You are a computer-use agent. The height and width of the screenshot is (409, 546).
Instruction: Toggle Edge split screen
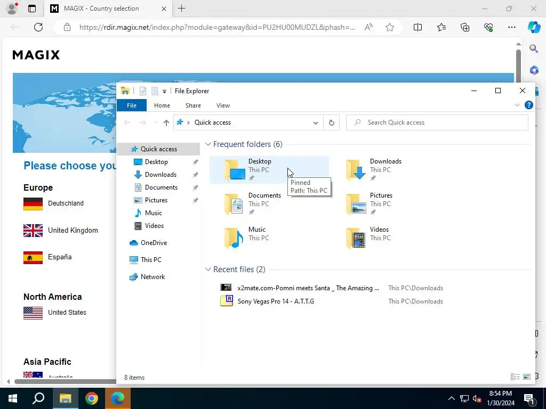coord(417,27)
